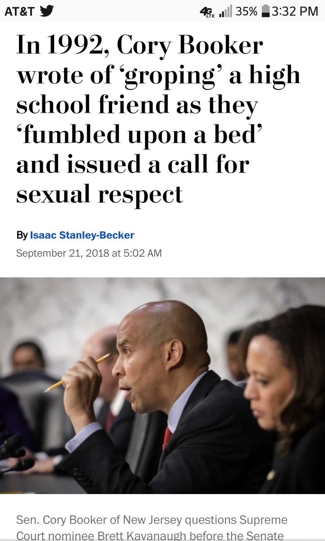Click caption line starting 'Sen. Cory Booker'
The width and height of the screenshot is (325, 541).
coord(151,520)
